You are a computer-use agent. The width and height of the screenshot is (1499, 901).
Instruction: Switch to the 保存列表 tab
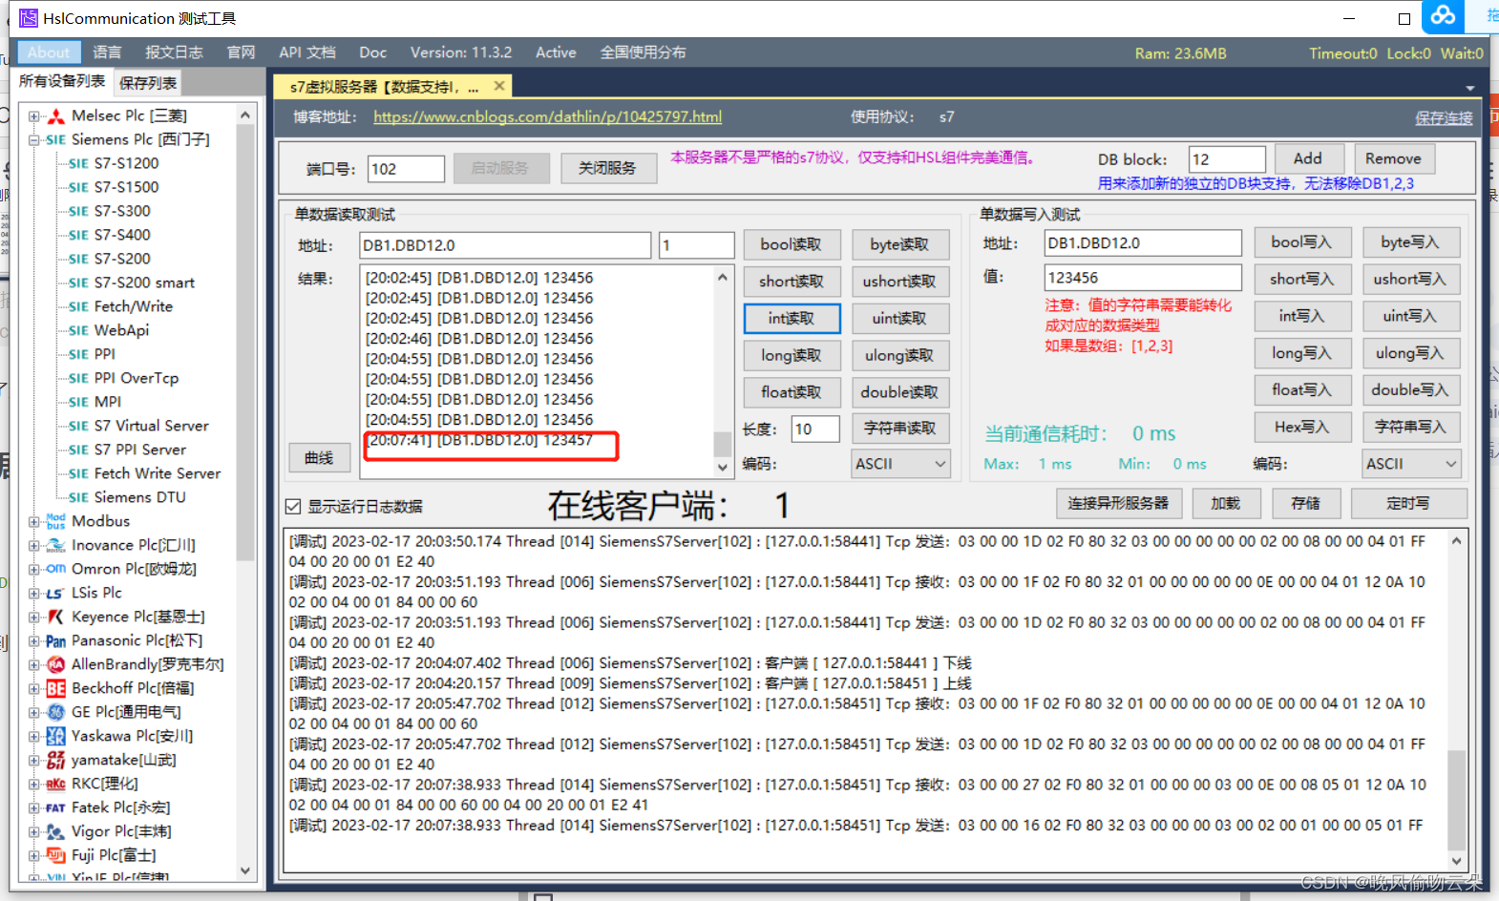147,83
